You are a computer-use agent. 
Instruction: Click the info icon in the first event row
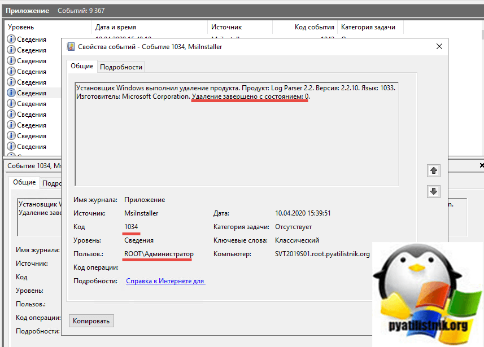[x=11, y=39]
